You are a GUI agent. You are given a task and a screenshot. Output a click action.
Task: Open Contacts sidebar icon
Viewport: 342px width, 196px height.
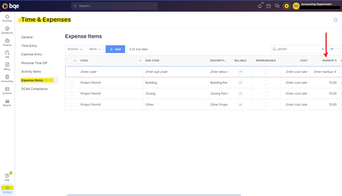(x=7, y=90)
